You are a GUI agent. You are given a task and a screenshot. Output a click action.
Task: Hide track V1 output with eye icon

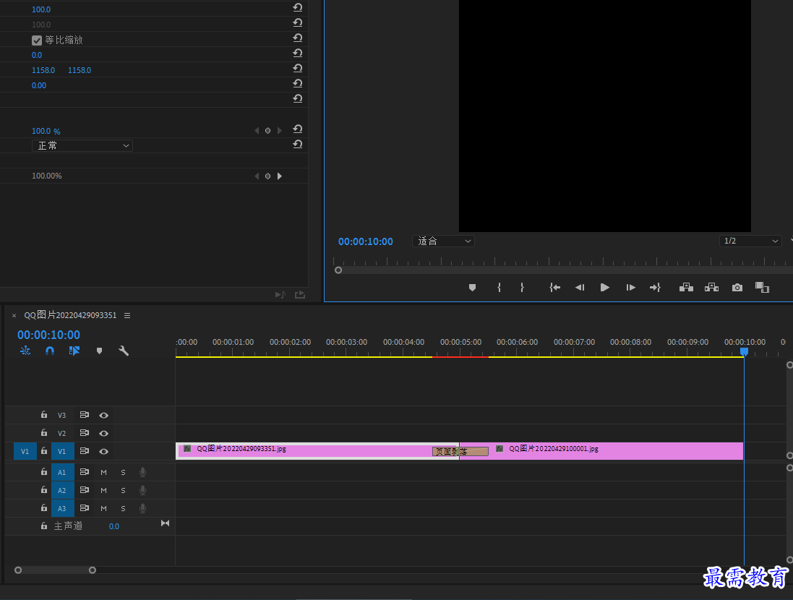[x=103, y=451]
